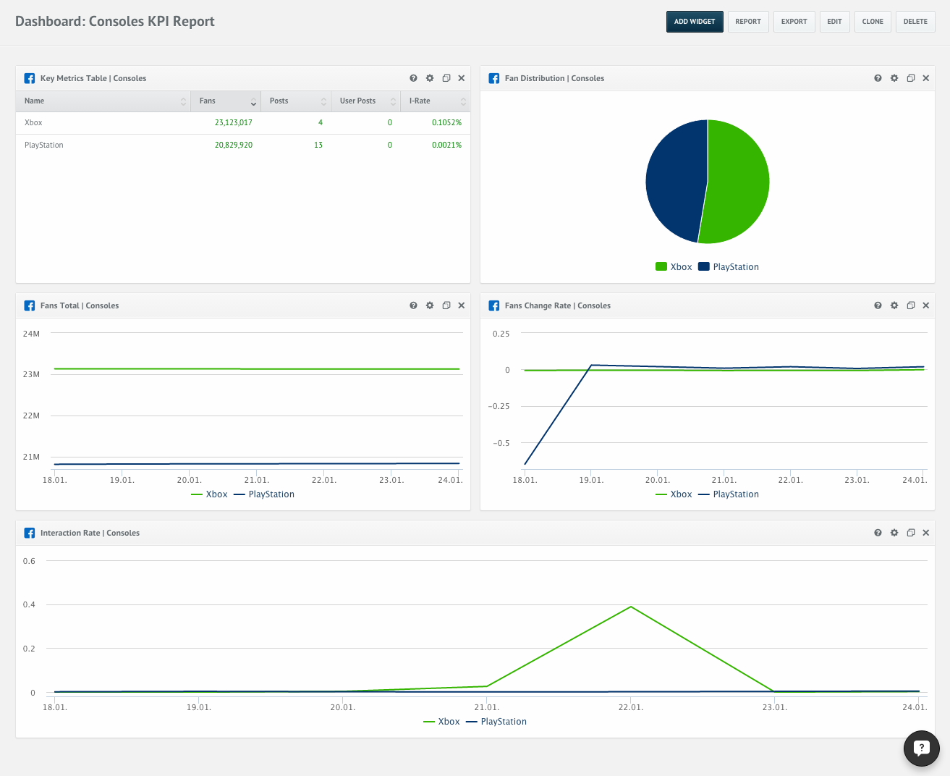Image resolution: width=950 pixels, height=776 pixels.
Task: Duplicate the Key Metrics Table widget
Action: tap(446, 78)
